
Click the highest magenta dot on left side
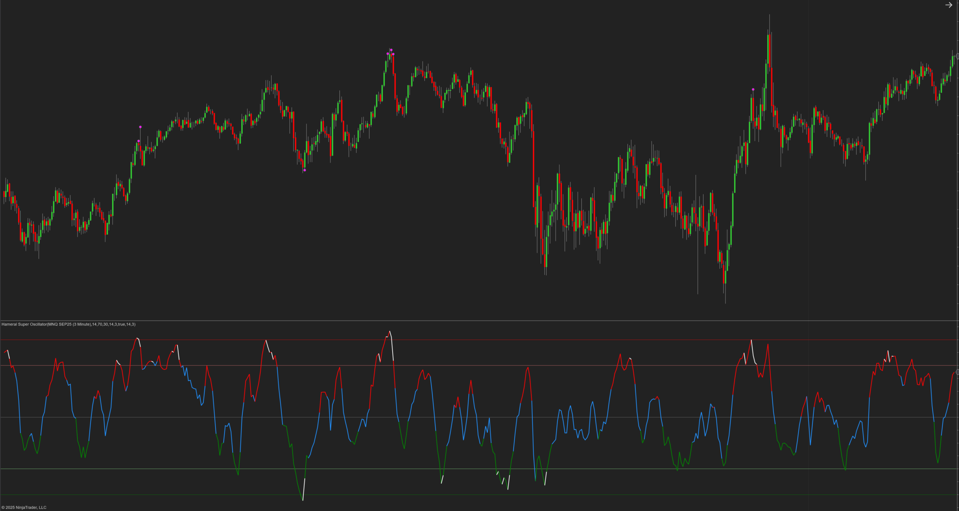click(140, 127)
